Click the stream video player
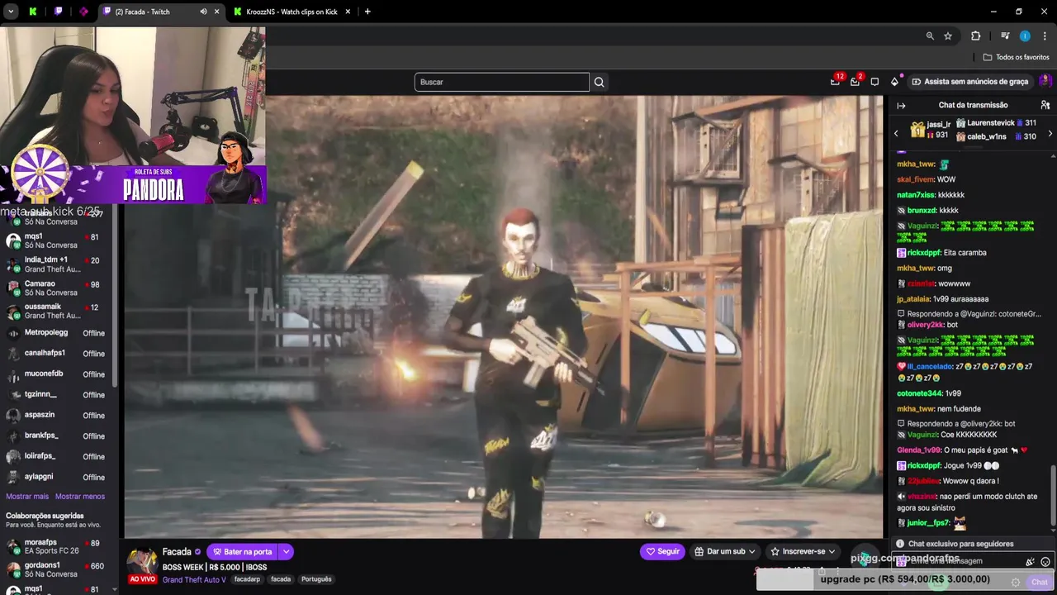 click(x=504, y=317)
